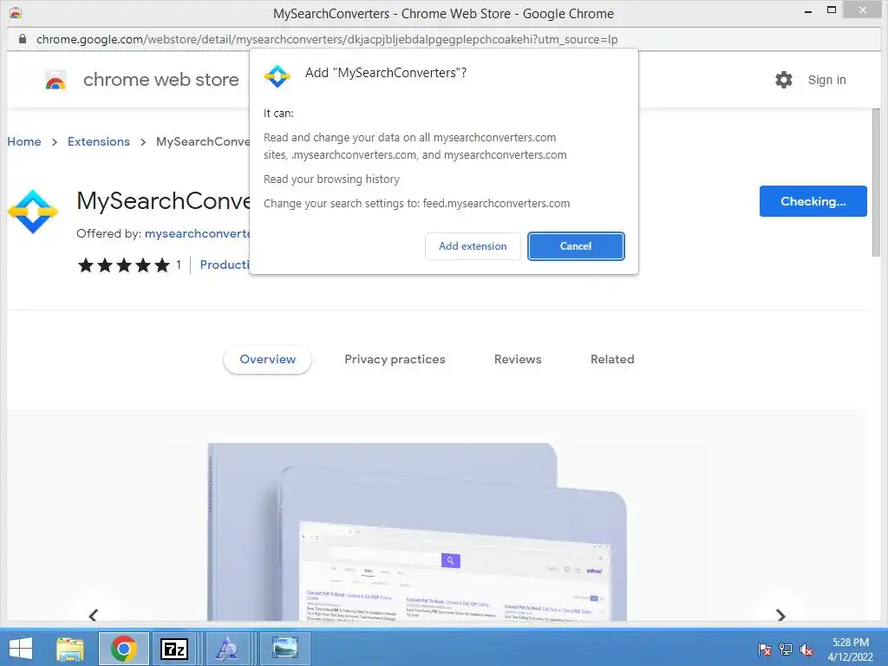Click the large MySearchConverters extension logo
This screenshot has height=666, width=888.
[x=33, y=212]
